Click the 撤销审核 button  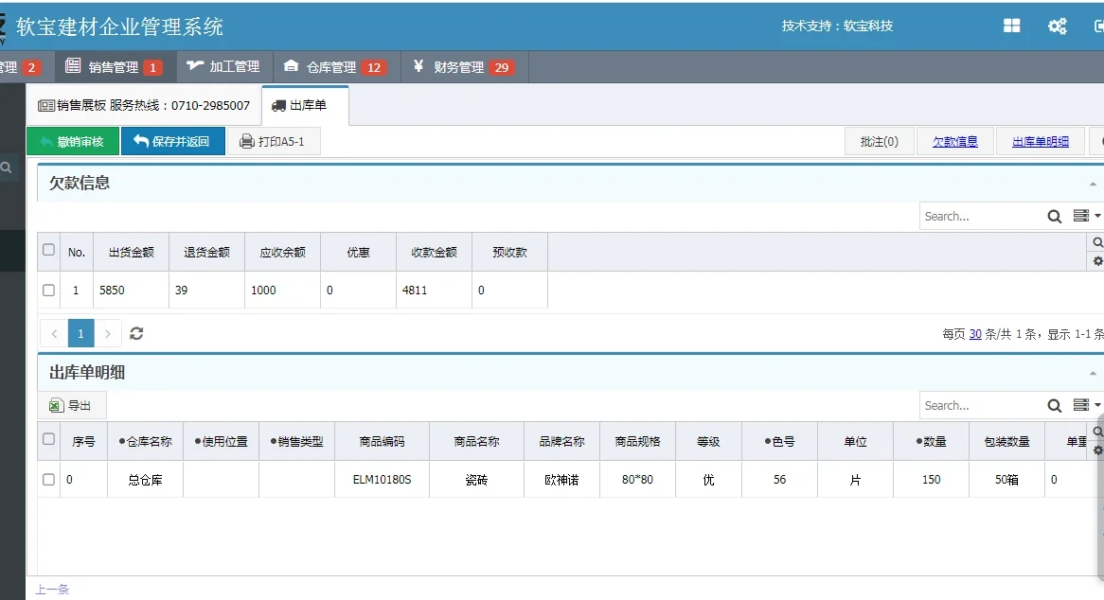75,140
